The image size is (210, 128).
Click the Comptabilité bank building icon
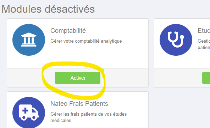coord(29,40)
